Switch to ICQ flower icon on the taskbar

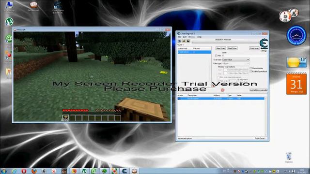pyautogui.click(x=104, y=171)
